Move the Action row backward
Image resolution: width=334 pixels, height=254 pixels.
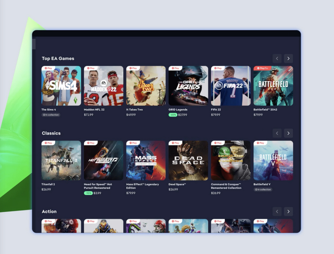coord(277,211)
